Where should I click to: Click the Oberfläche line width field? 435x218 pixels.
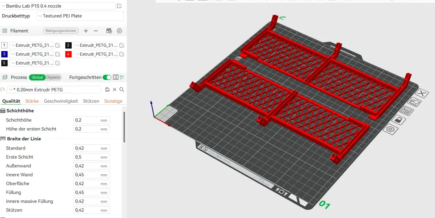click(x=91, y=184)
